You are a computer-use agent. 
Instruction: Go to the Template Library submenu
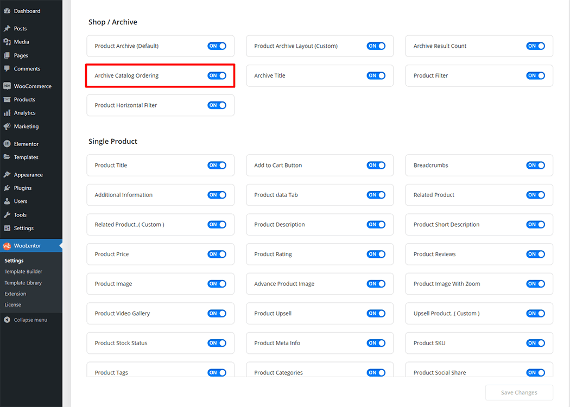click(x=23, y=283)
